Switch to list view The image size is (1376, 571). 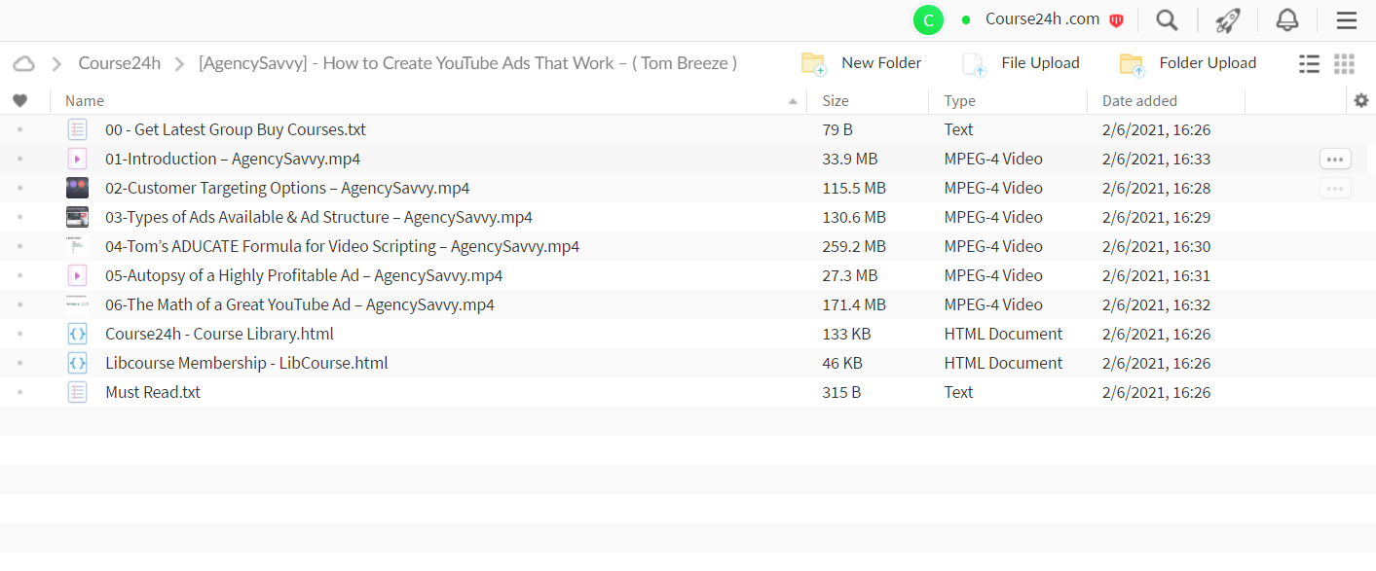point(1310,63)
